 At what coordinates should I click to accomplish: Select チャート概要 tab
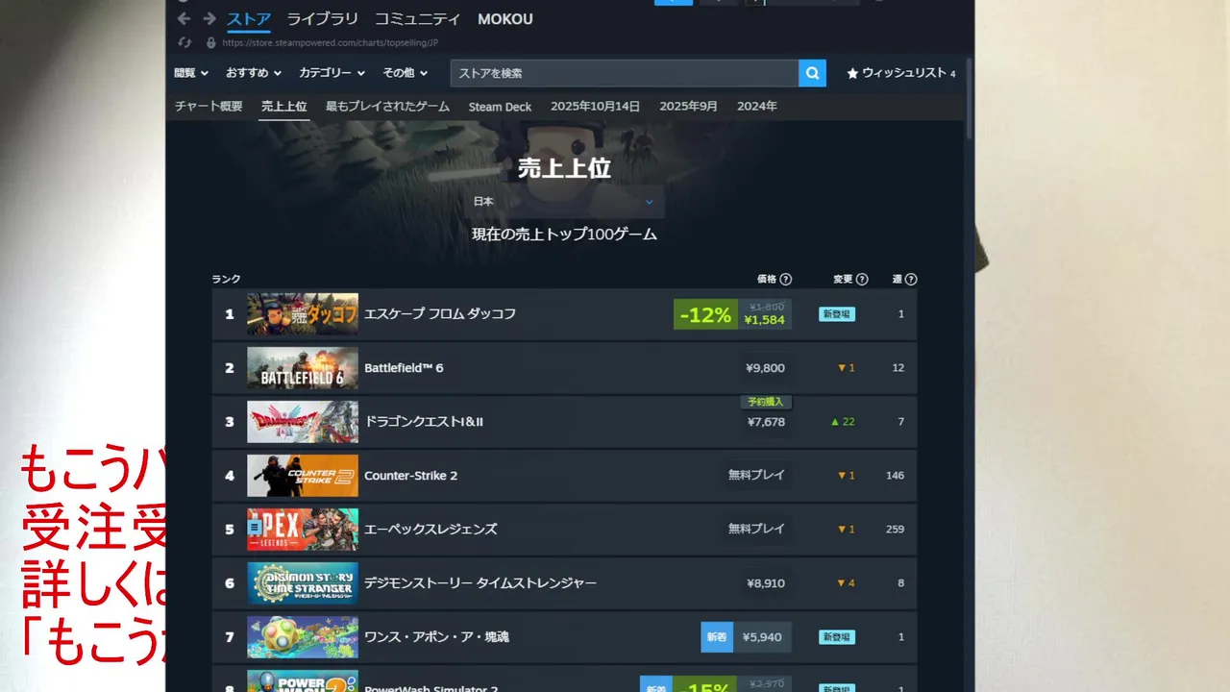point(209,107)
